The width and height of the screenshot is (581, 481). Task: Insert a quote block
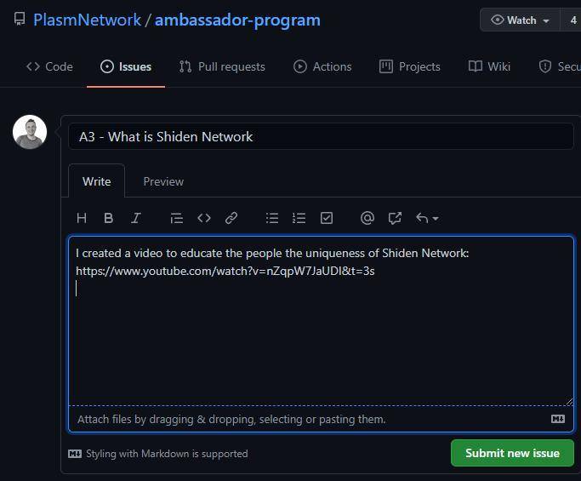(x=176, y=218)
